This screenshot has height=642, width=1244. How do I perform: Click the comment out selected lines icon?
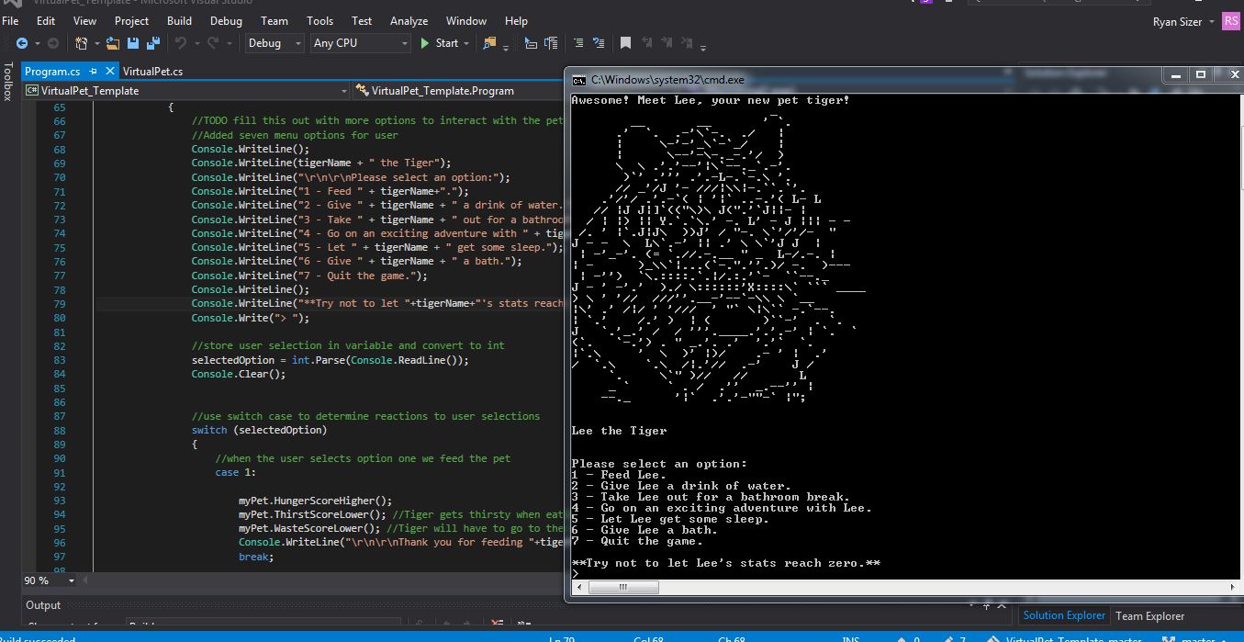point(578,43)
